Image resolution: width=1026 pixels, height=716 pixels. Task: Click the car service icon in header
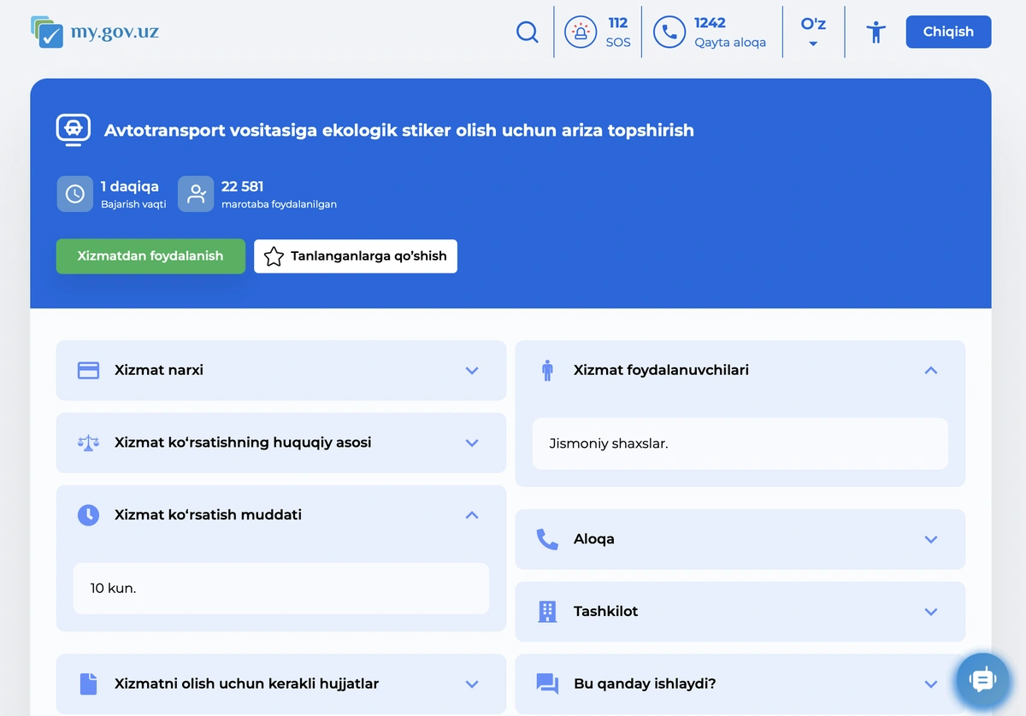pos(74,130)
